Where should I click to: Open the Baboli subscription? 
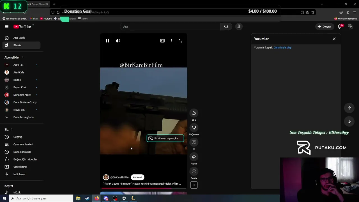click(21, 80)
